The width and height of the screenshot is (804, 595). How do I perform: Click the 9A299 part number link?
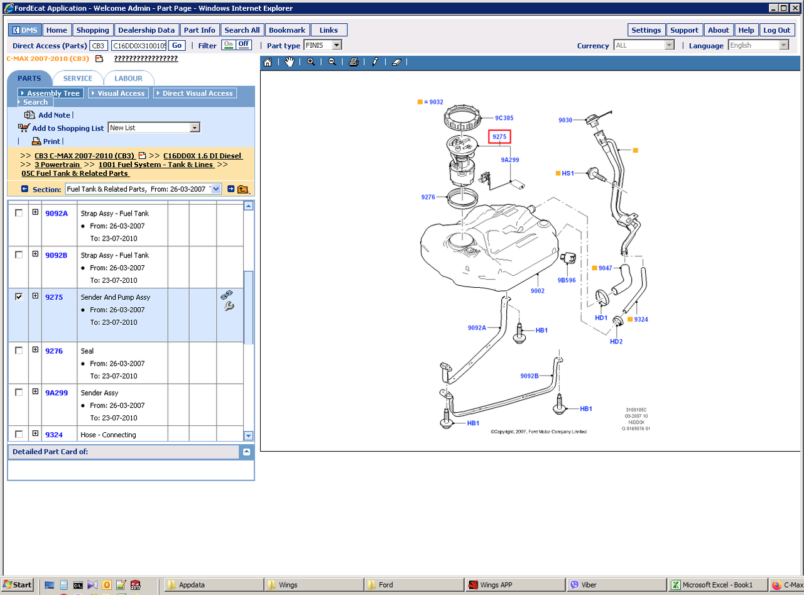point(57,393)
